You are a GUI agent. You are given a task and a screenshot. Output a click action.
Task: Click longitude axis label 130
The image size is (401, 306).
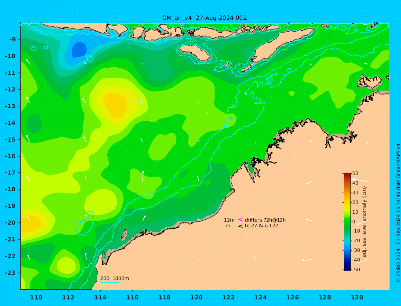(357, 297)
